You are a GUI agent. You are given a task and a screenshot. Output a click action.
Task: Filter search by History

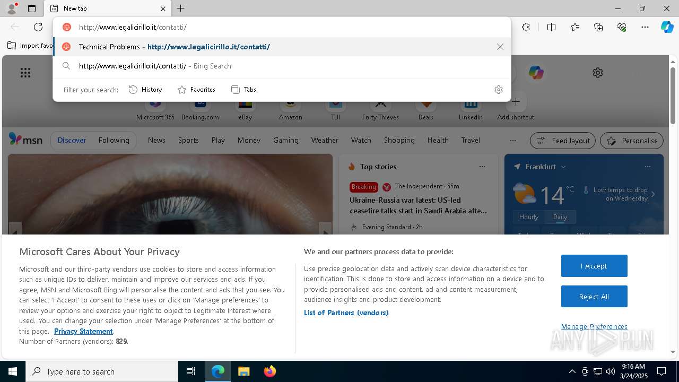pos(145,90)
